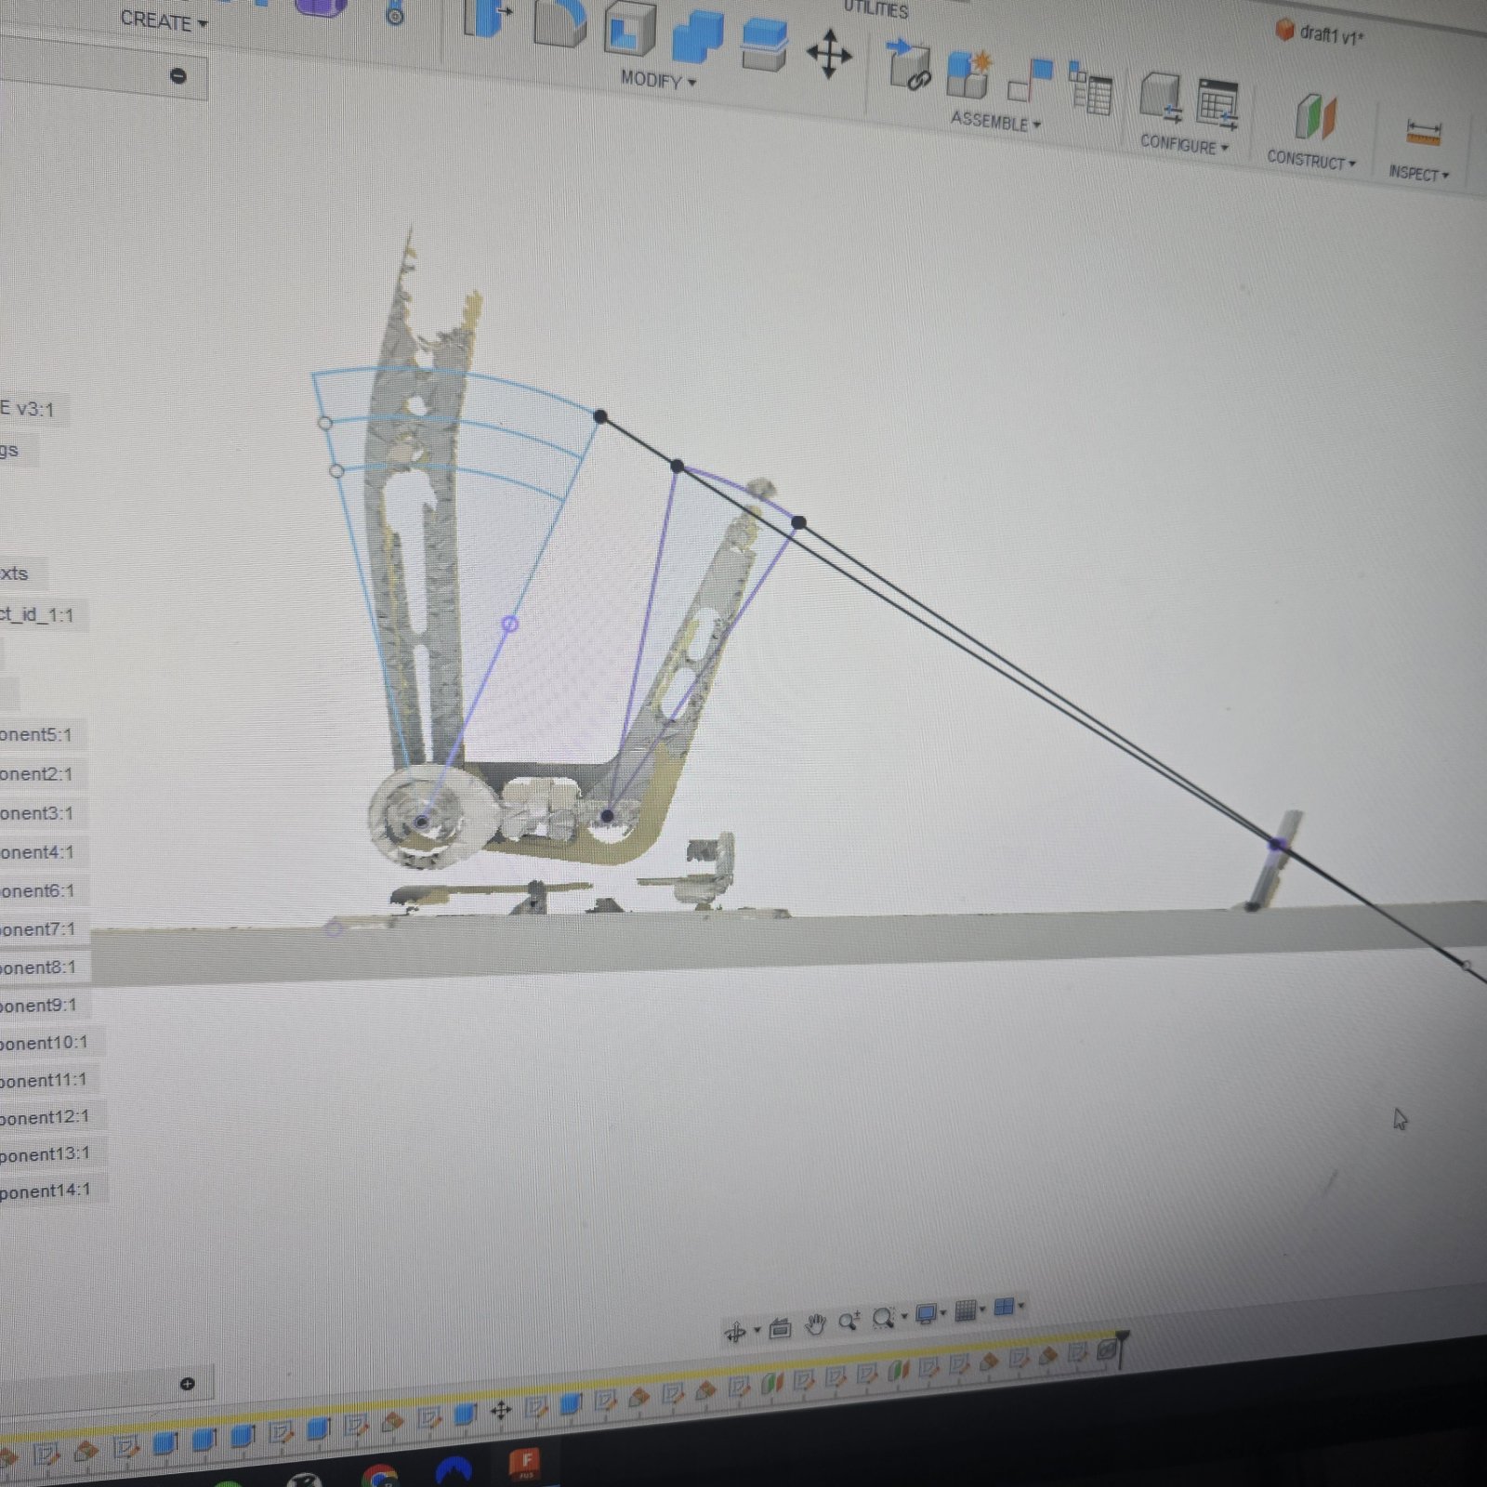
Task: Open the Measure tool above Inspect
Action: [1423, 133]
